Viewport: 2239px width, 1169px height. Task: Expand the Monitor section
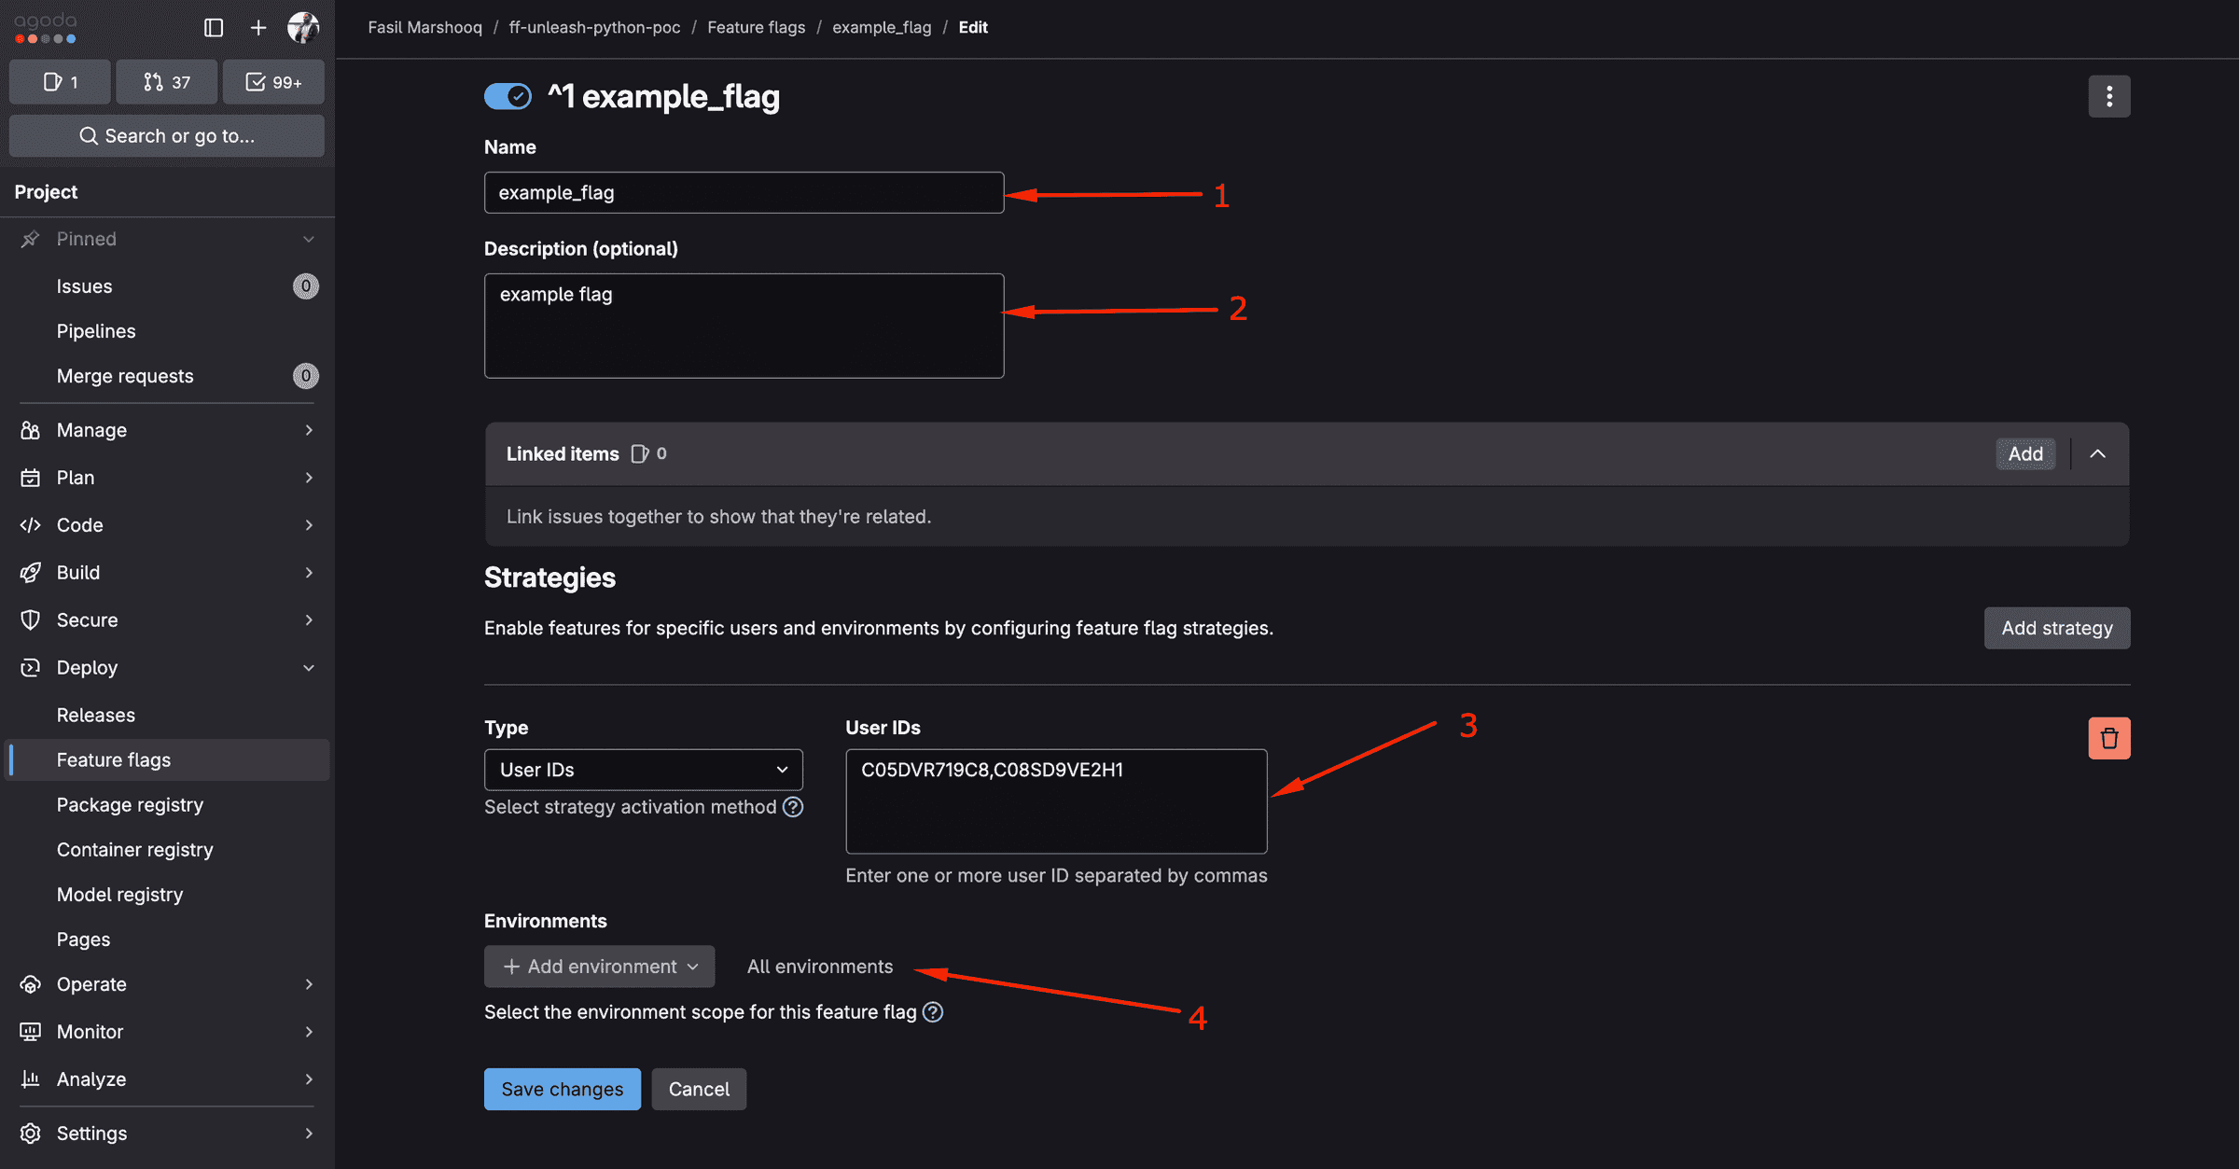pyautogui.click(x=167, y=1032)
